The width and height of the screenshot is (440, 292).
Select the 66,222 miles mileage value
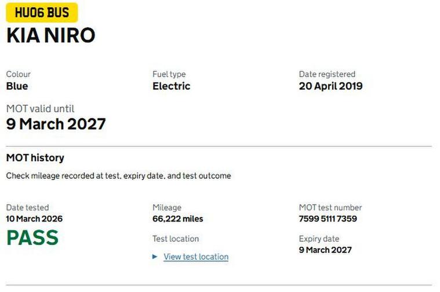click(177, 219)
